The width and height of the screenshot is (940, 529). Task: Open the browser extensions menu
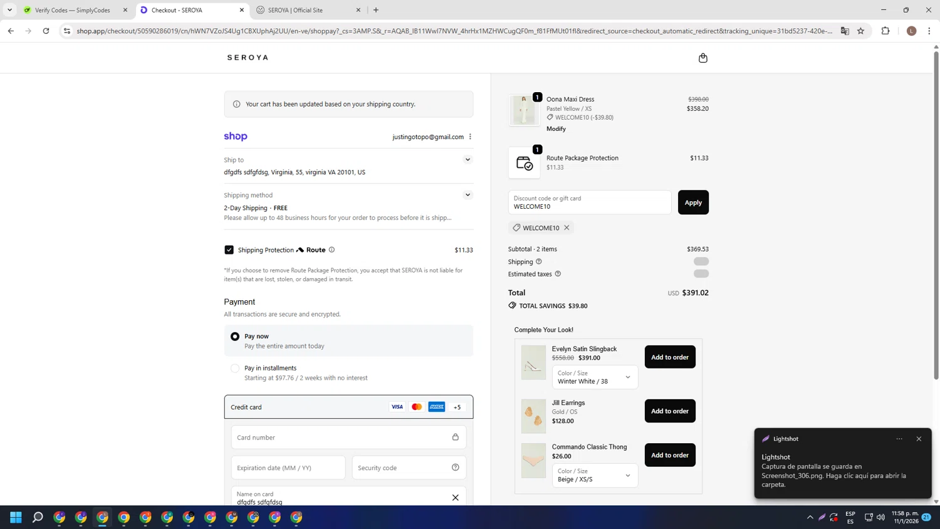click(x=885, y=31)
